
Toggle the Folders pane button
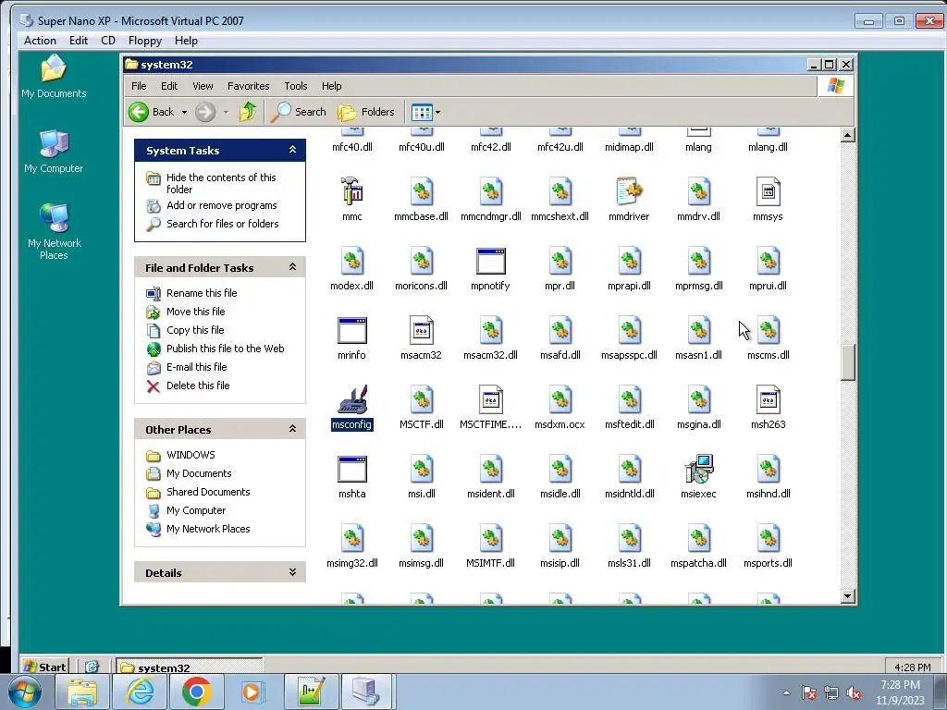(x=366, y=112)
